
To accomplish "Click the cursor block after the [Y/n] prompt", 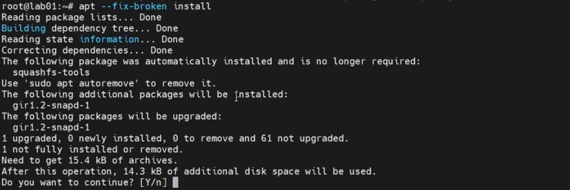I will pyautogui.click(x=176, y=182).
